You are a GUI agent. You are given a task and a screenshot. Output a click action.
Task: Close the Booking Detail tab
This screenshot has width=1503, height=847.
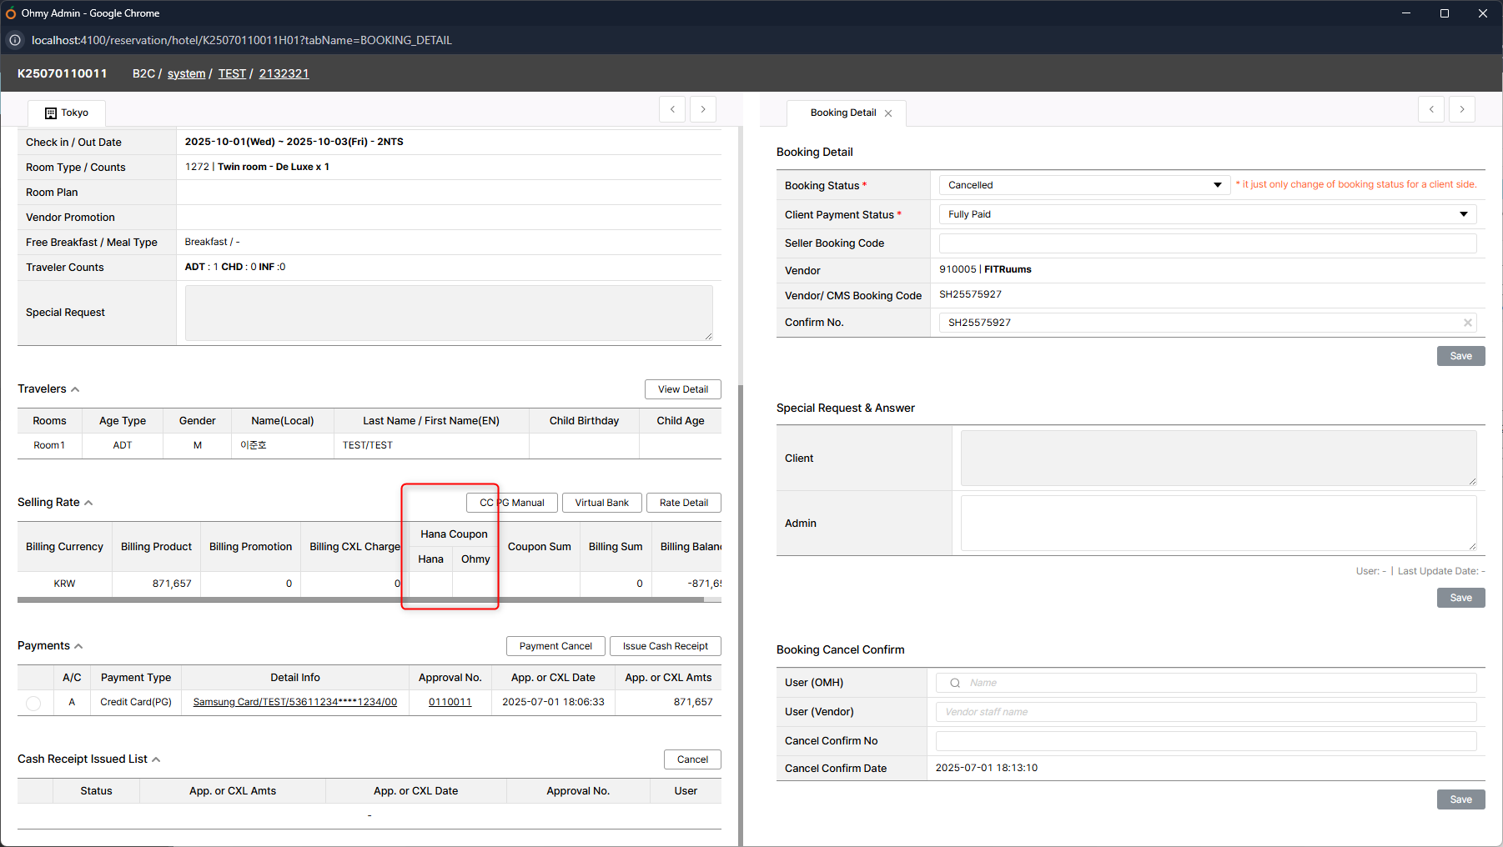[888, 113]
